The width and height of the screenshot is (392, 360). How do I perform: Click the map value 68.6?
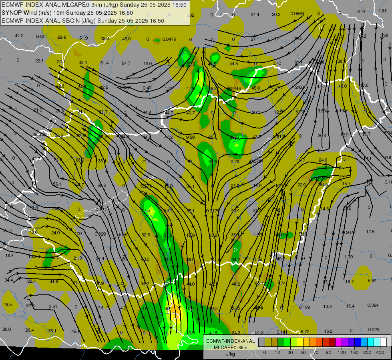click(101, 185)
